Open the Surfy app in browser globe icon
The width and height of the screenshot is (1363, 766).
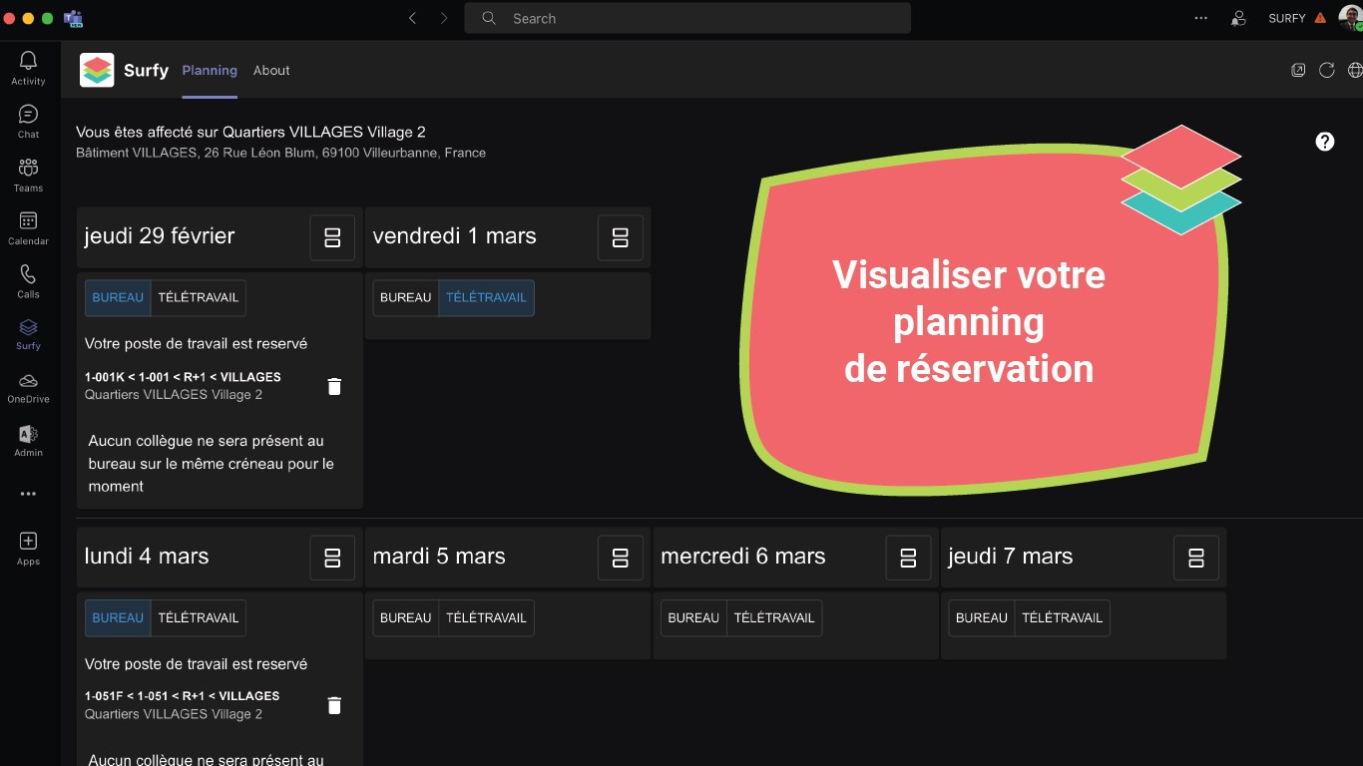pos(1355,70)
